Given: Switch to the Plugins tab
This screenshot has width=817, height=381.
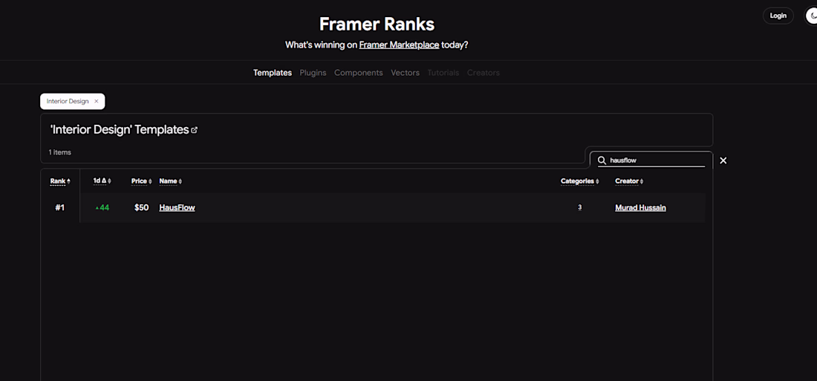Looking at the screenshot, I should click(x=313, y=73).
